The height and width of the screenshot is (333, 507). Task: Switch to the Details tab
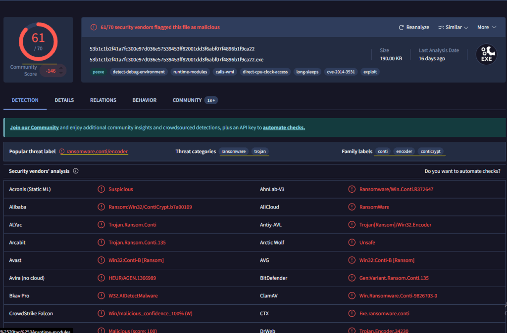click(x=64, y=100)
